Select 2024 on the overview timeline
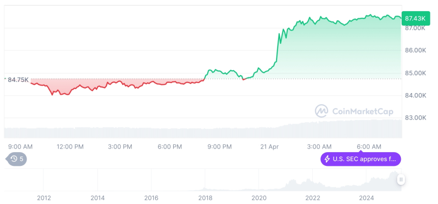Image resolution: width=438 pixels, height=204 pixels. [366, 198]
